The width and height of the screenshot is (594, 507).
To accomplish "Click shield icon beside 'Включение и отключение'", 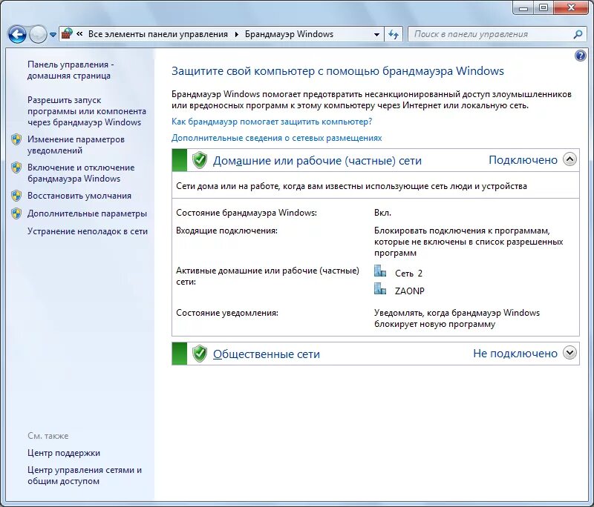I will point(16,168).
